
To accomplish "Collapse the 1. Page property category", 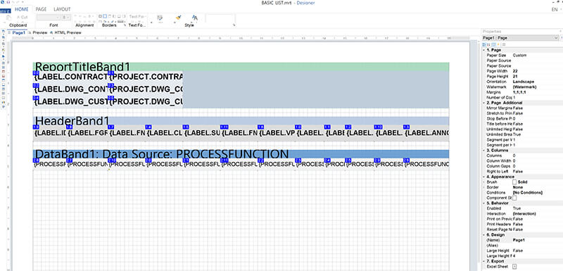I will click(483, 50).
